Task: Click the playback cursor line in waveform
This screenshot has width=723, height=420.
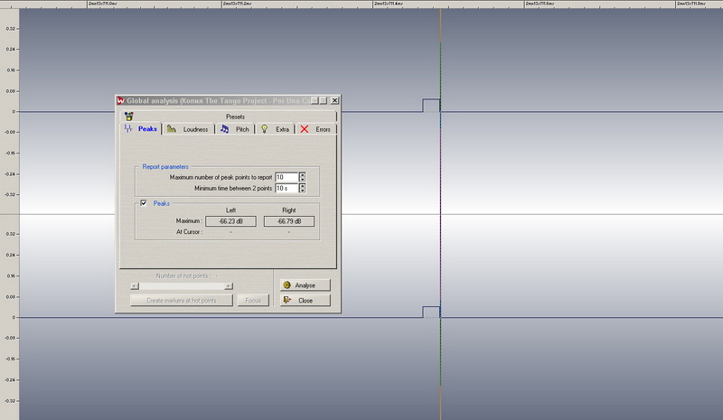Action: pos(440,214)
